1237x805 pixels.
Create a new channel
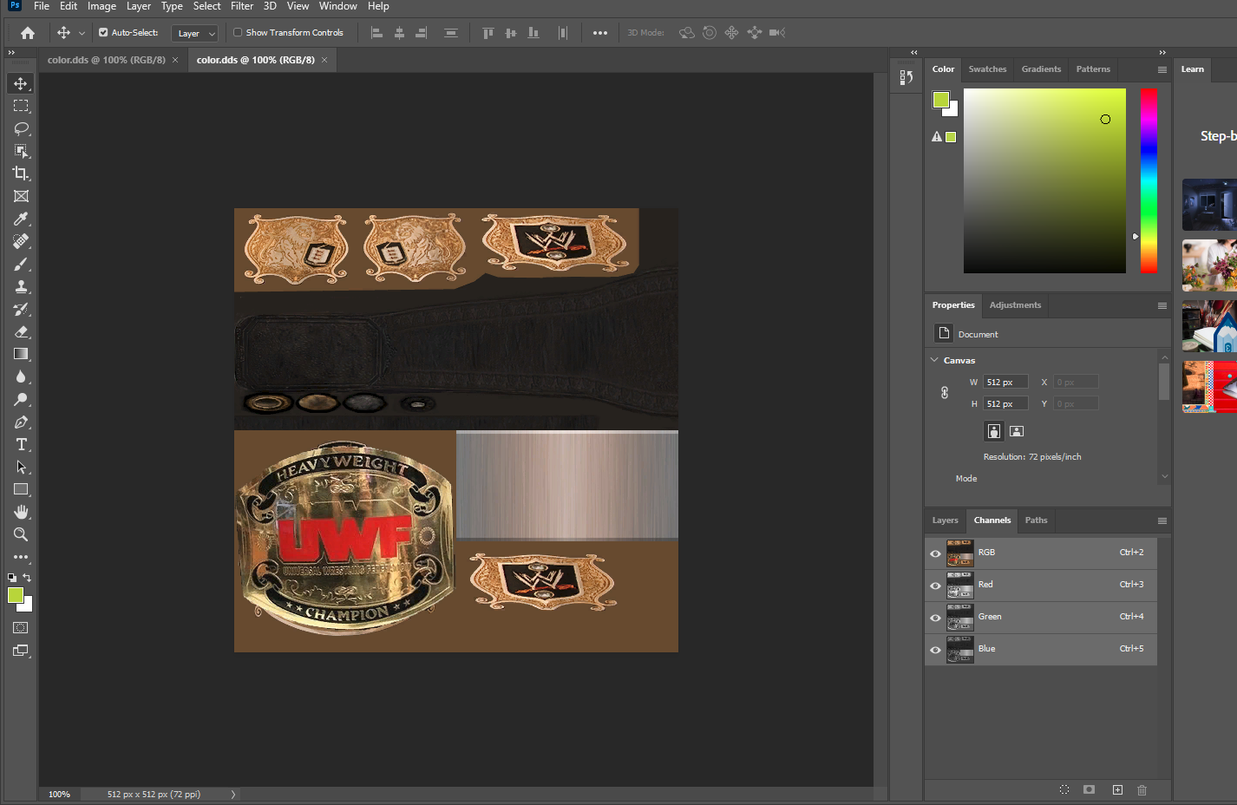click(1117, 789)
